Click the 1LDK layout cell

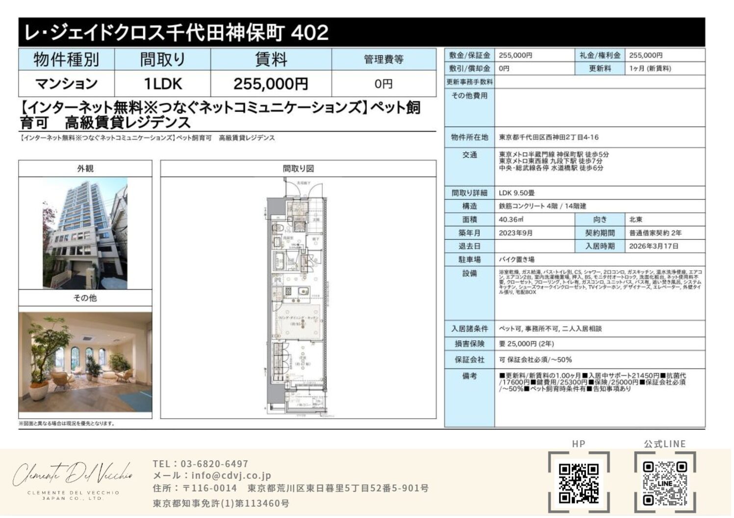(x=162, y=84)
